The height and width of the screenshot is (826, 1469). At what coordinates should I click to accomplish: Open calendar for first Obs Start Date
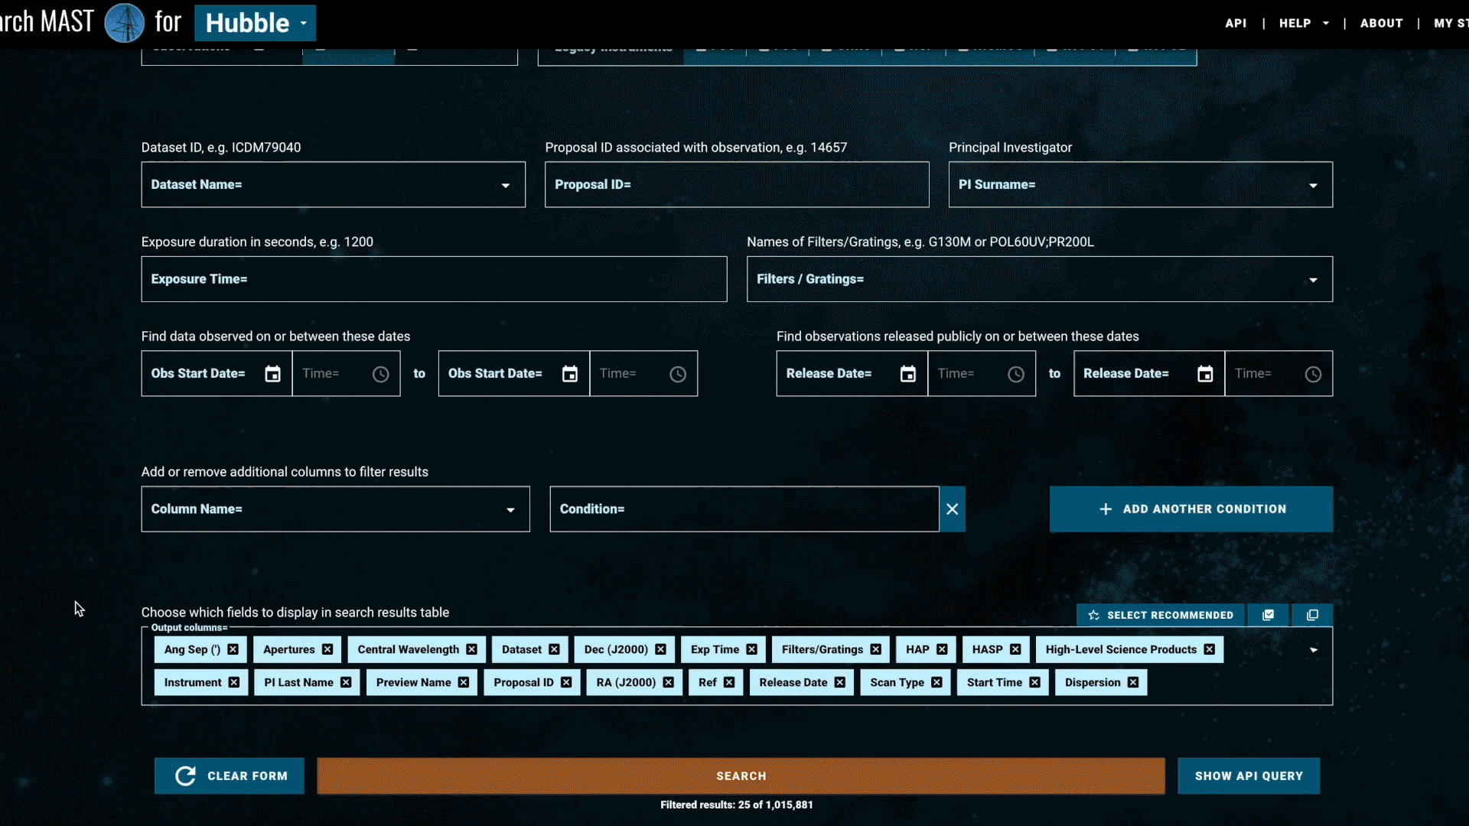(x=272, y=374)
